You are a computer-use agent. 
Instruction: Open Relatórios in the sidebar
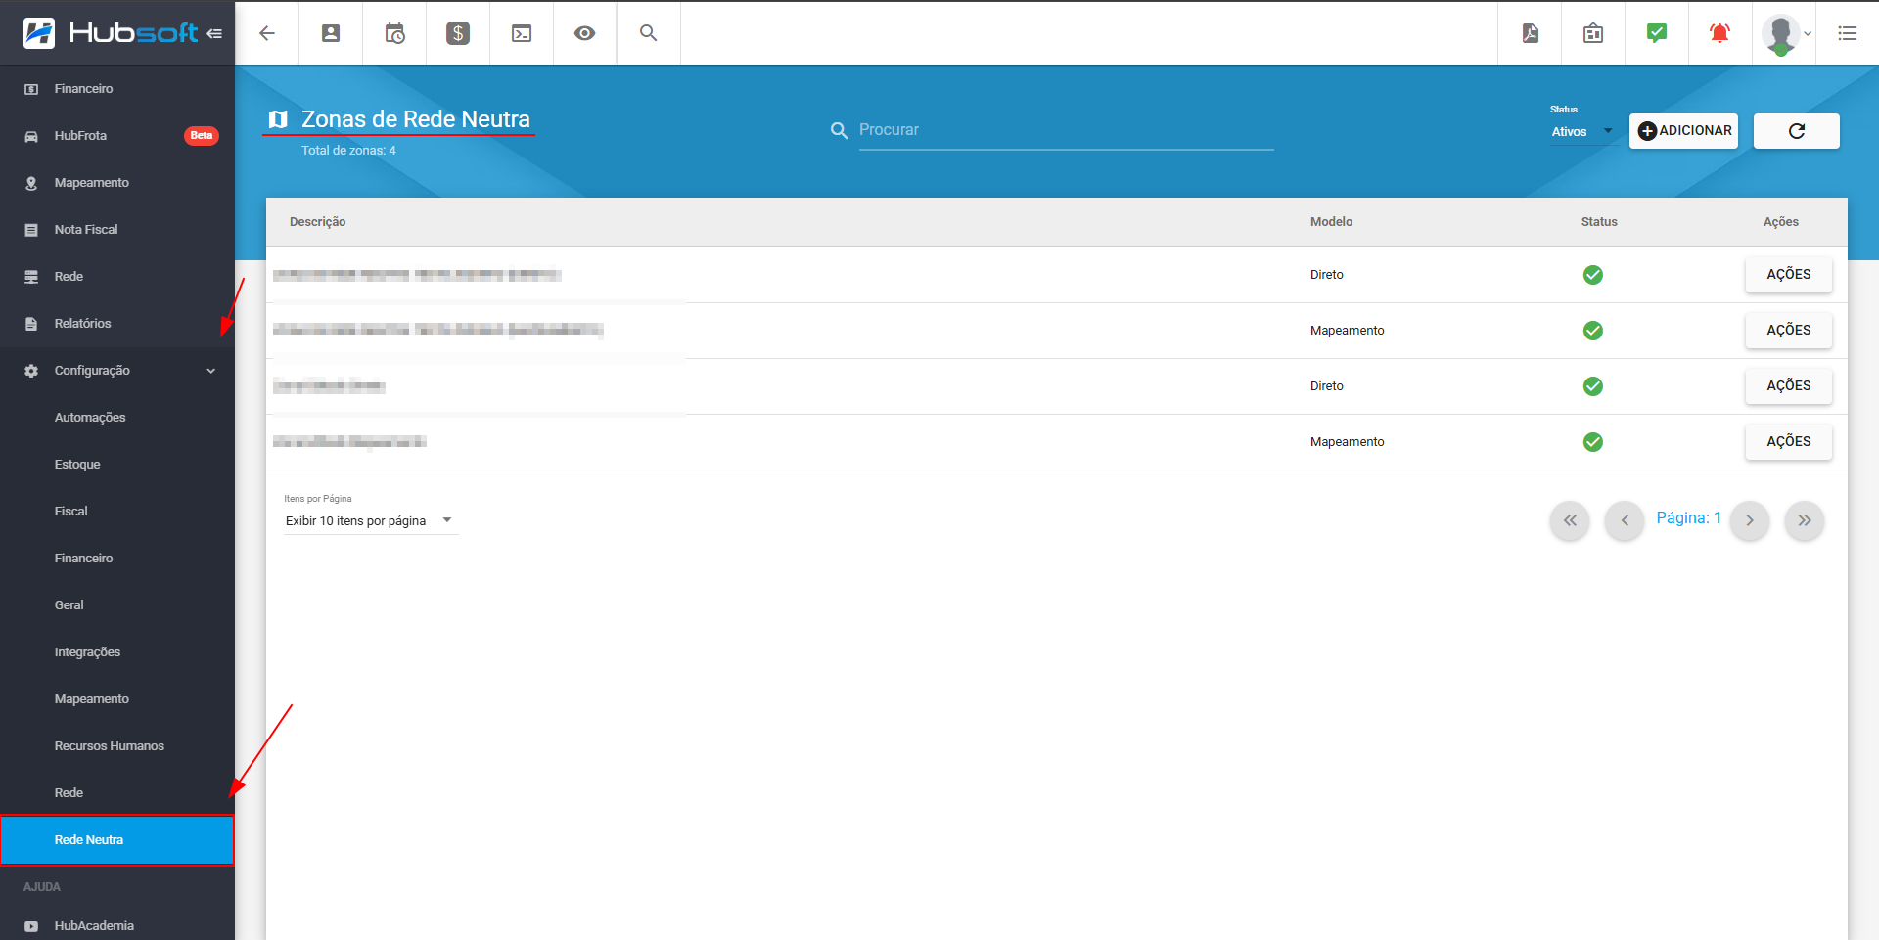[x=117, y=324]
